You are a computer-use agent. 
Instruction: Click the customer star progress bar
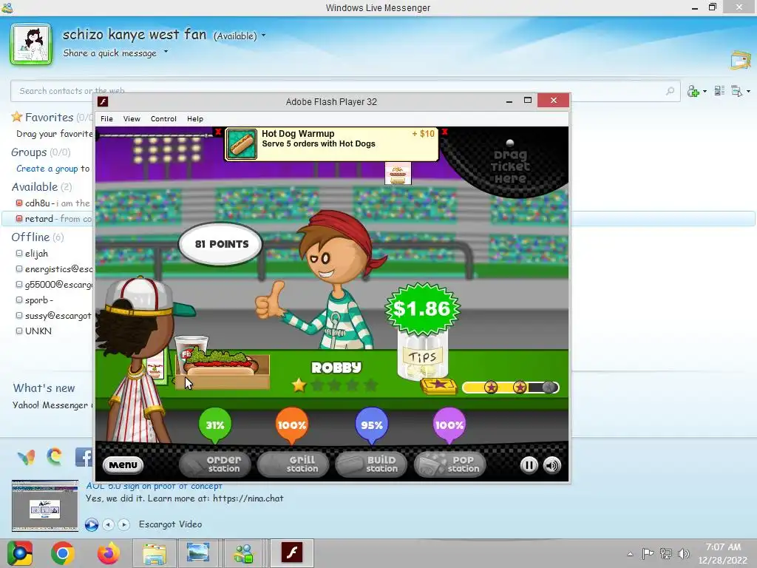point(510,388)
